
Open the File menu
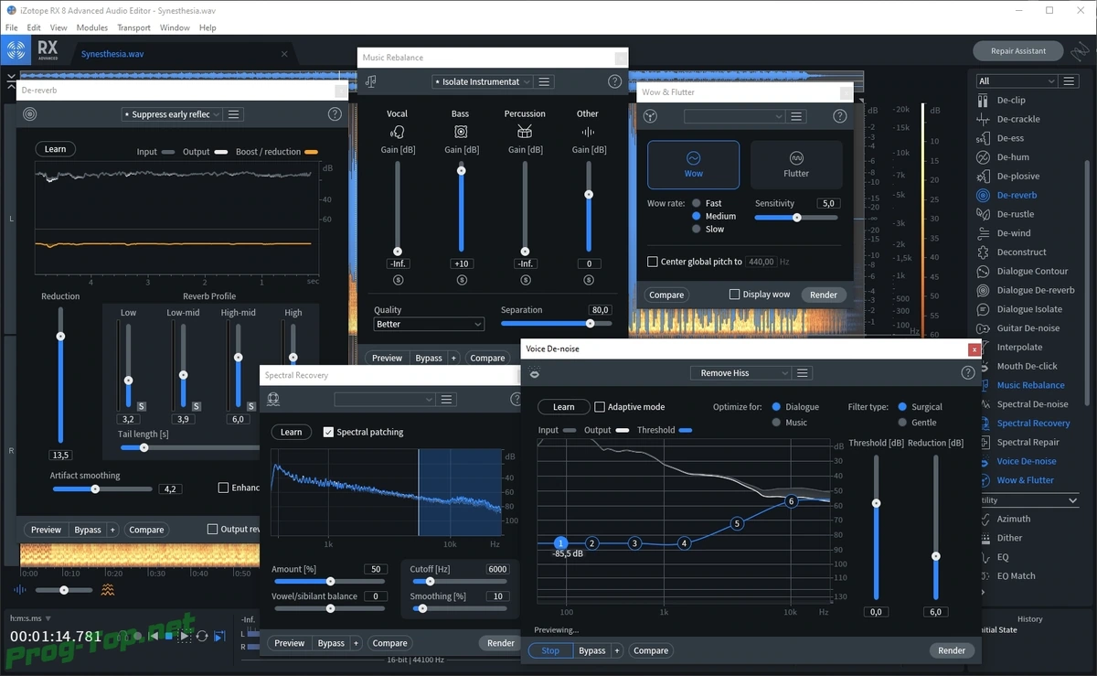point(12,27)
